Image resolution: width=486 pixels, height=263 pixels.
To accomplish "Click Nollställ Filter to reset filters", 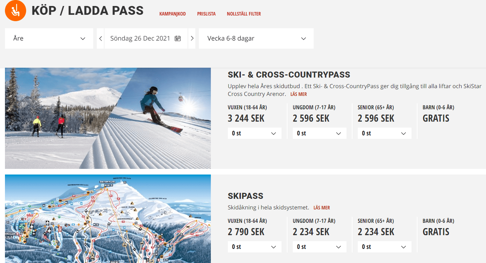I will (244, 14).
